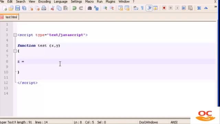This screenshot has height=124, width=220.
Task: Open the Window menu
Action: [x=124, y=2]
